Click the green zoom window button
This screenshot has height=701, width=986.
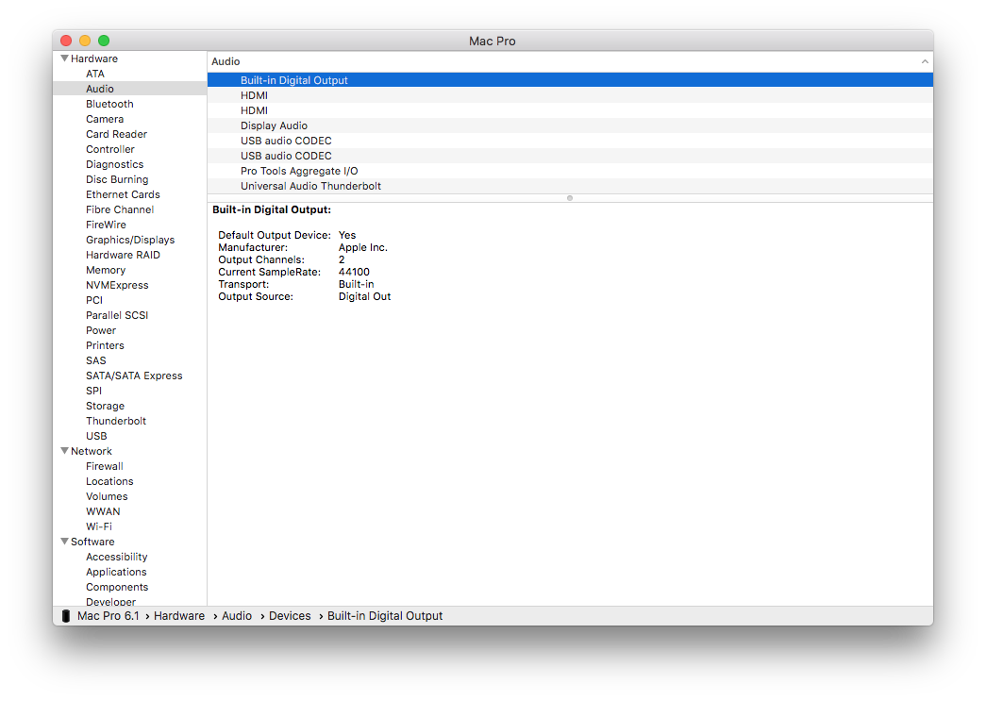(104, 41)
